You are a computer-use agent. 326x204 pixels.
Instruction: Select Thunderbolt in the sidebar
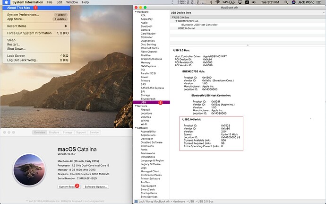[x=148, y=99]
